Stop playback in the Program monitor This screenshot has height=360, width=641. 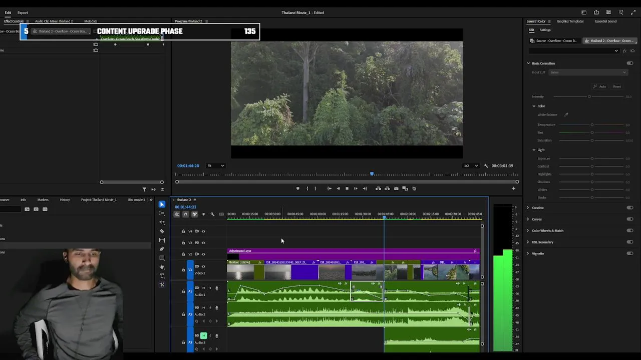(347, 188)
